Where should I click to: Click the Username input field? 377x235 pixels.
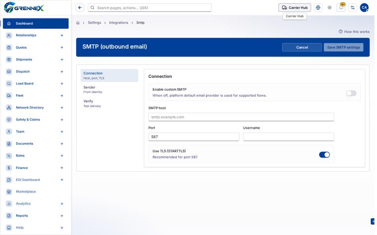pos(288,137)
